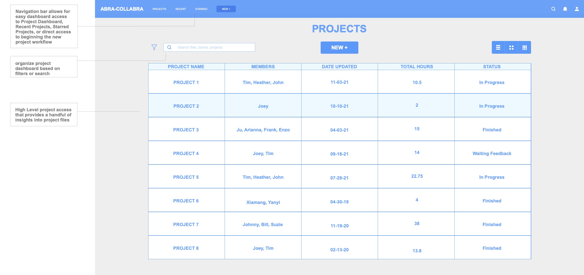
Task: Click date '02-13-20'
Action: coord(339,250)
